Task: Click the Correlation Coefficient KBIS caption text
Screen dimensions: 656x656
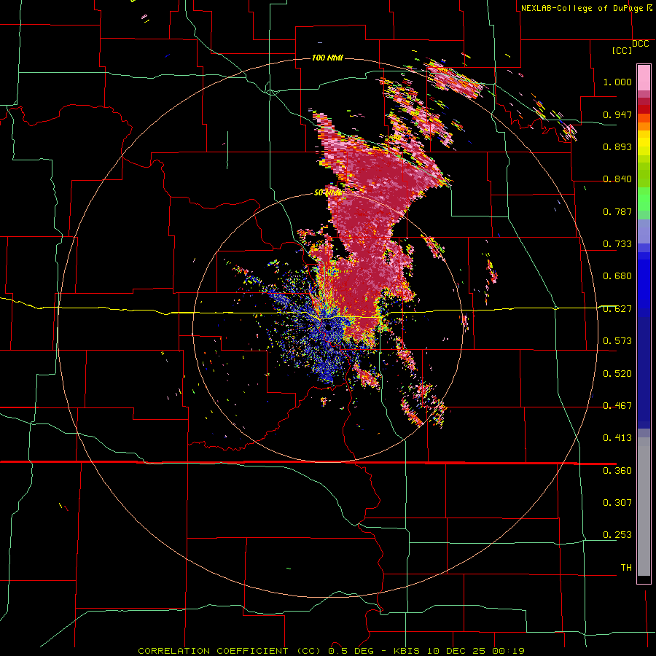Action: pyautogui.click(x=331, y=651)
